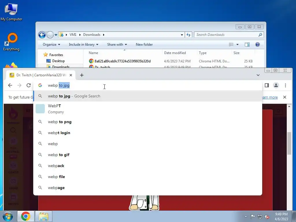Toggle the Explorer preview pane

(x=247, y=45)
